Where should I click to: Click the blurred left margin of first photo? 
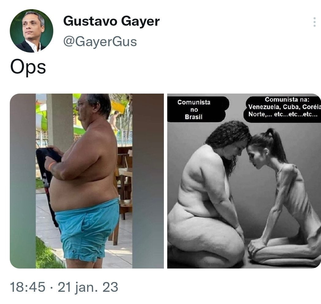[23, 181]
